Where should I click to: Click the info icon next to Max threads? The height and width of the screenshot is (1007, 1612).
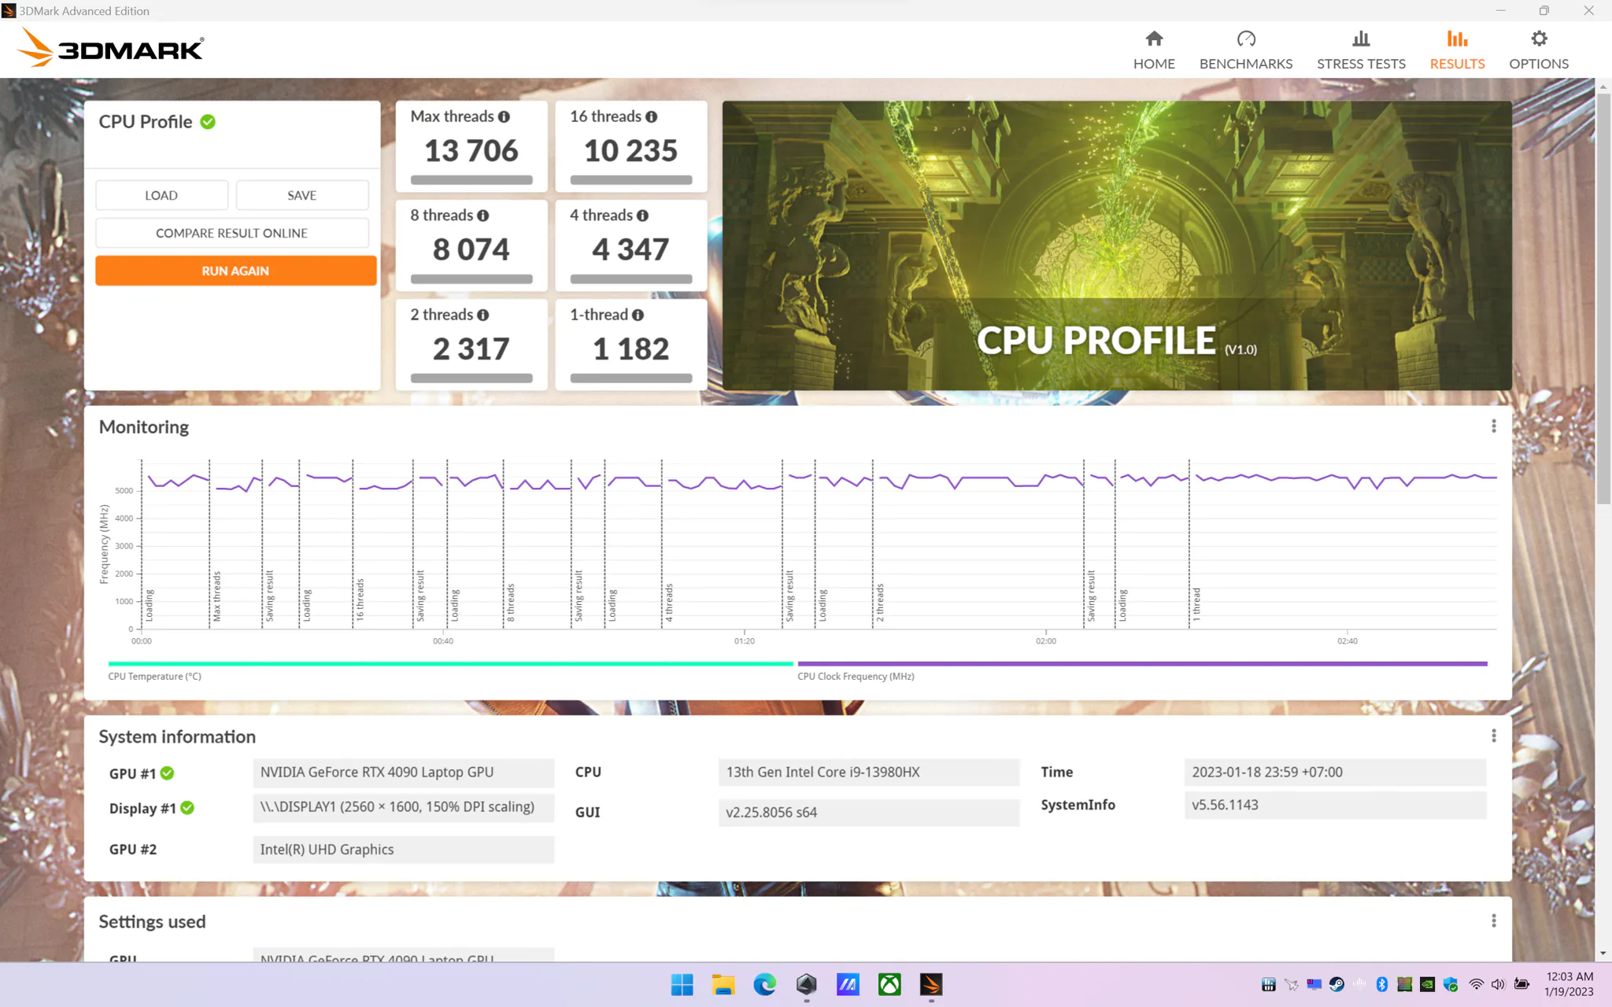pyautogui.click(x=504, y=116)
